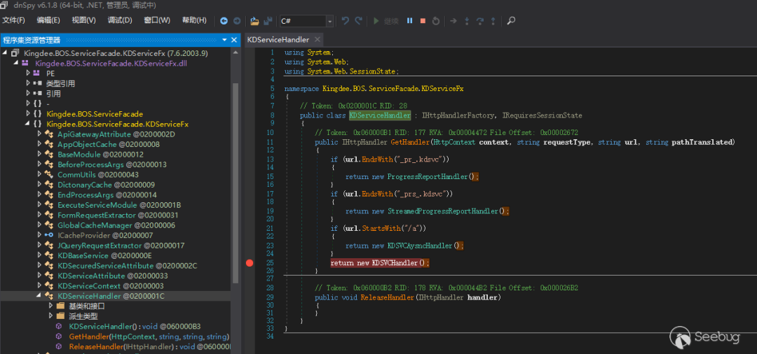
Task: Expand the PE tree node
Action: (28, 73)
